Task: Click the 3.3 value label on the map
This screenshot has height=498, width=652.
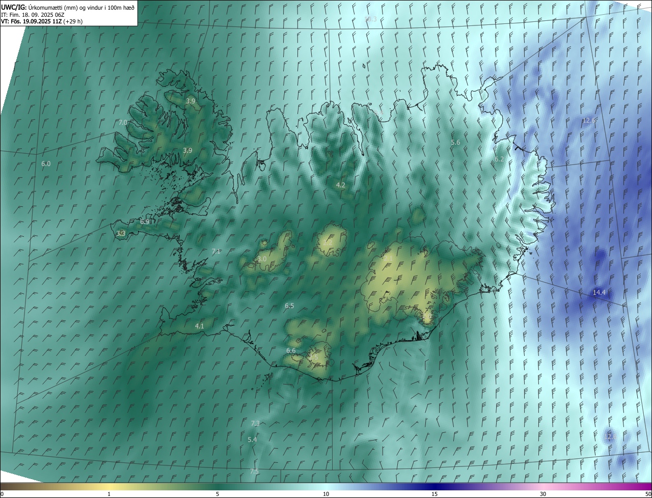Action: (x=121, y=233)
